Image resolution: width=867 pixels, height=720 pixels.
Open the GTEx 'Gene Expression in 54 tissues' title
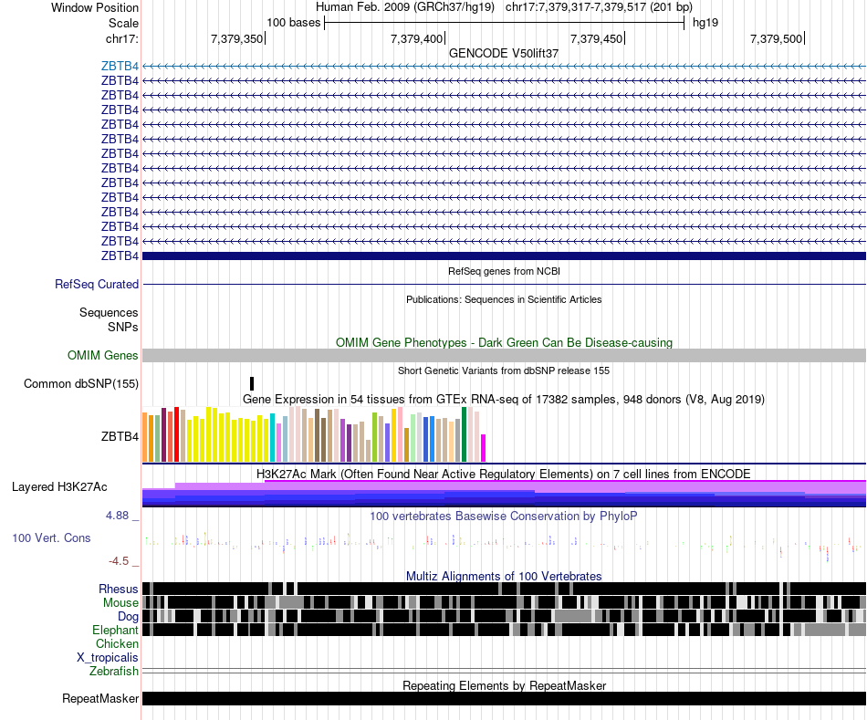pyautogui.click(x=504, y=400)
